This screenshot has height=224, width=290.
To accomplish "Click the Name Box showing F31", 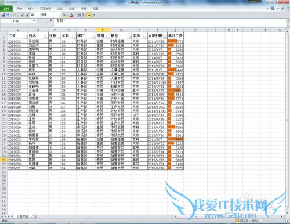I will [16, 21].
